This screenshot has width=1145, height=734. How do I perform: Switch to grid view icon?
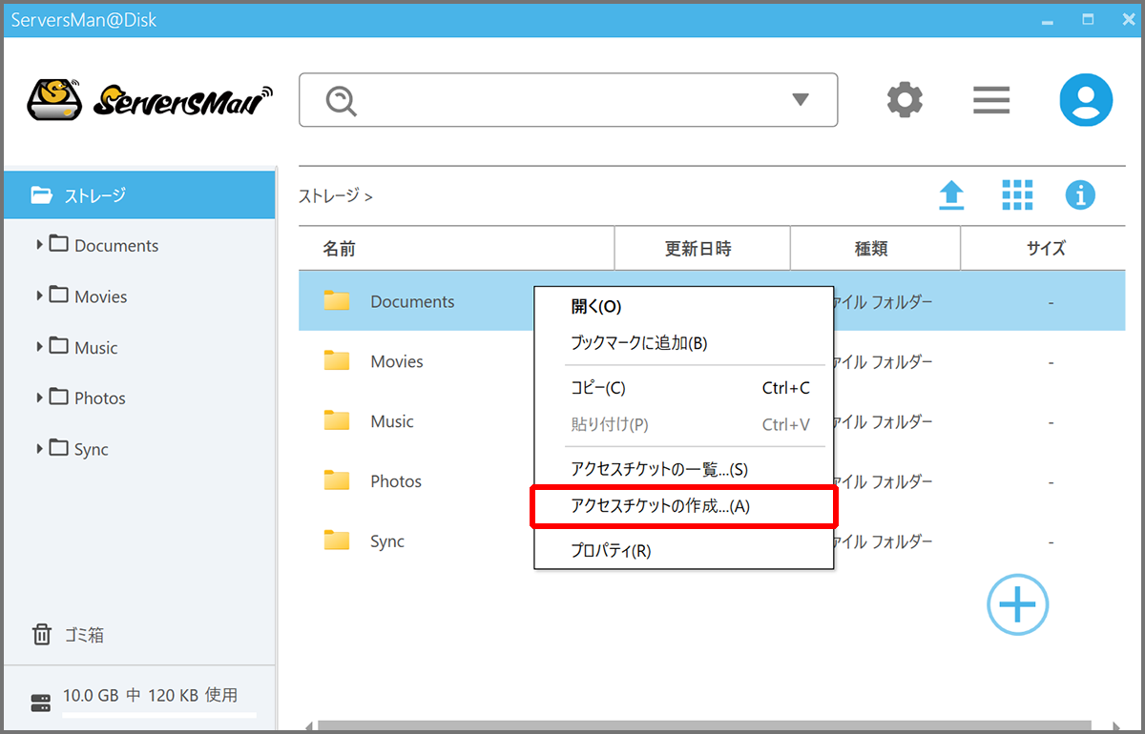pos(1017,195)
